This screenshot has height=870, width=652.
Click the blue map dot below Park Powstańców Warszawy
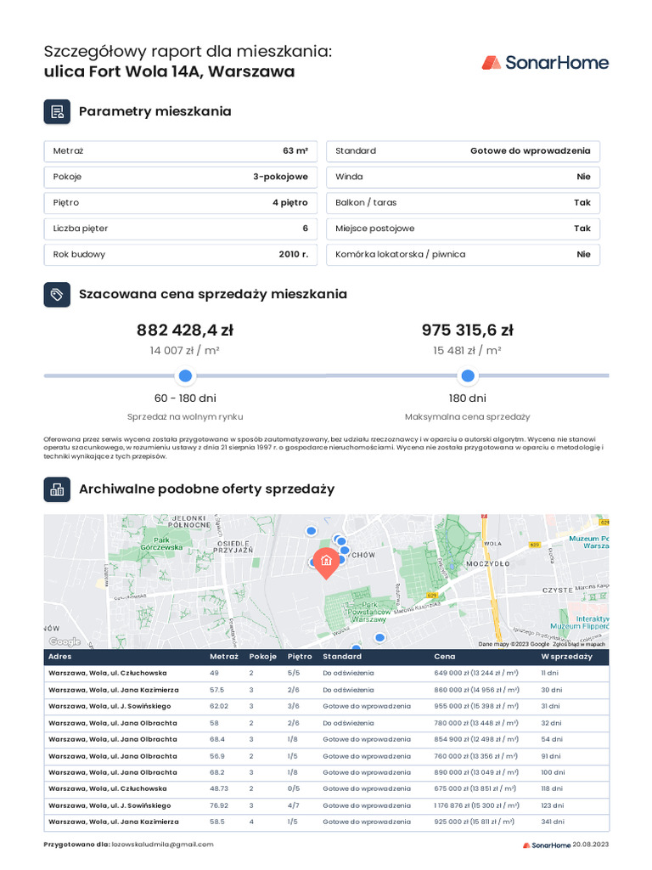point(379,637)
